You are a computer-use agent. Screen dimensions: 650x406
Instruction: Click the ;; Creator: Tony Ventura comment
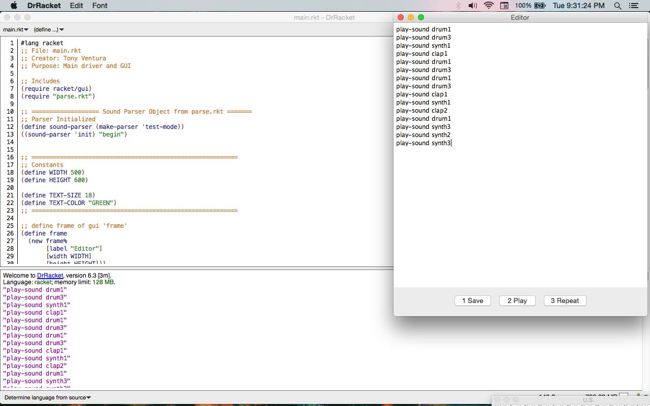(x=63, y=58)
